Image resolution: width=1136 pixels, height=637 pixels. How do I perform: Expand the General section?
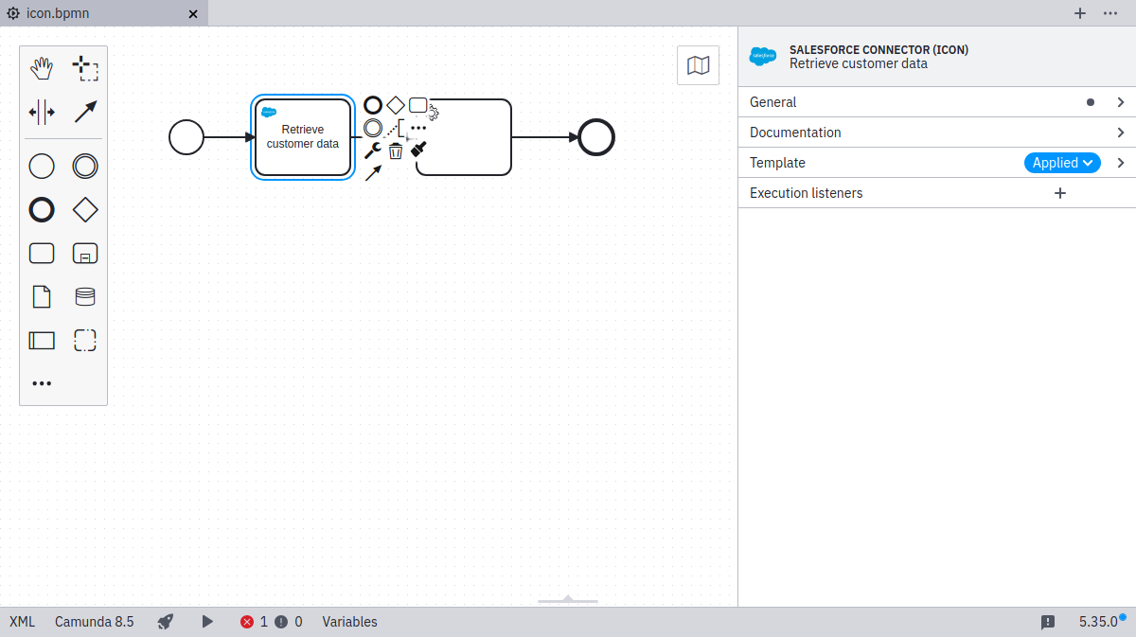pyautogui.click(x=935, y=102)
